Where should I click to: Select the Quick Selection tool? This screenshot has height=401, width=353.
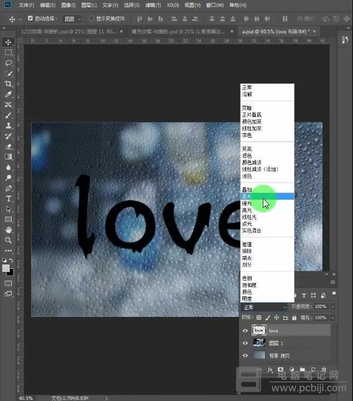point(8,74)
